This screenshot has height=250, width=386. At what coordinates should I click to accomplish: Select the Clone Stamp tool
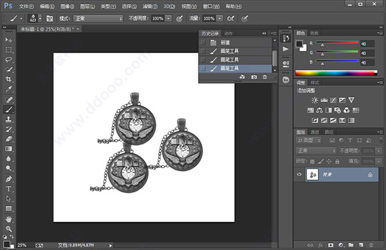8,119
